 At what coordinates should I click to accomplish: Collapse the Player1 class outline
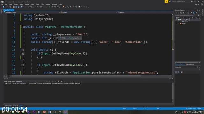(x=23, y=27)
